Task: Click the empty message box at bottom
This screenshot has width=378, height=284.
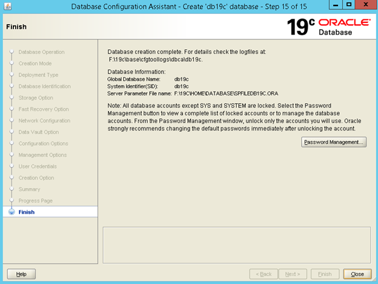Action: coord(237,245)
